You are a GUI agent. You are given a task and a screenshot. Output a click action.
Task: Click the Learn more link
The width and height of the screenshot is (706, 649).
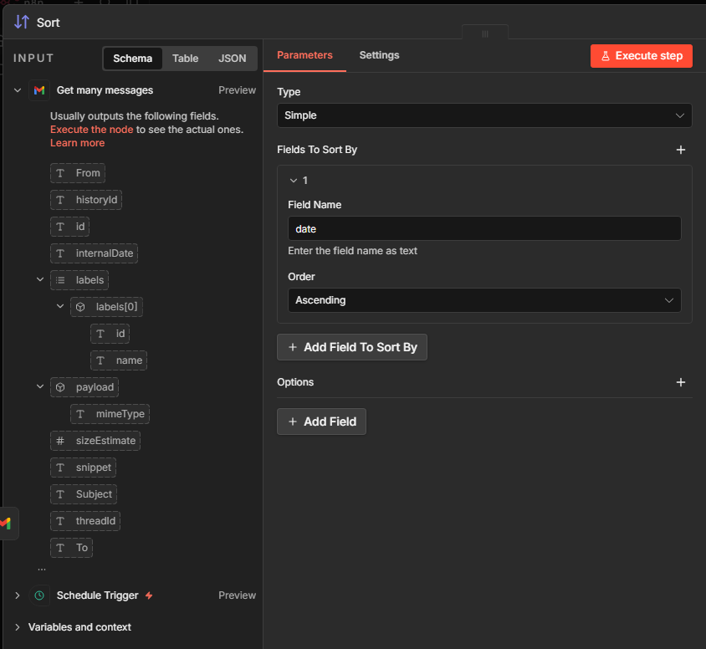pyautogui.click(x=78, y=143)
